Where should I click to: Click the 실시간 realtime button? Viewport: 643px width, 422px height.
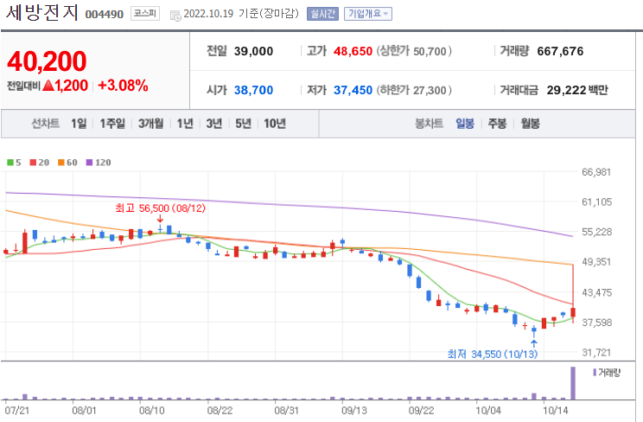pyautogui.click(x=322, y=14)
